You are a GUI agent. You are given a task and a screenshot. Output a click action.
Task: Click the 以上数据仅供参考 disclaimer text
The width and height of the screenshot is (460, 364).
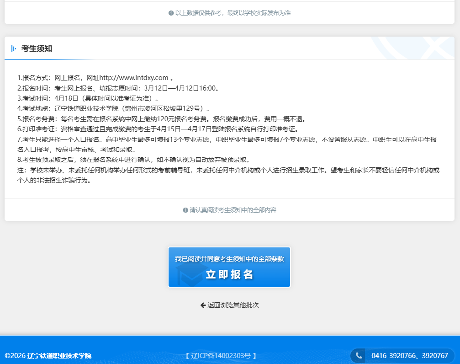tap(233, 13)
